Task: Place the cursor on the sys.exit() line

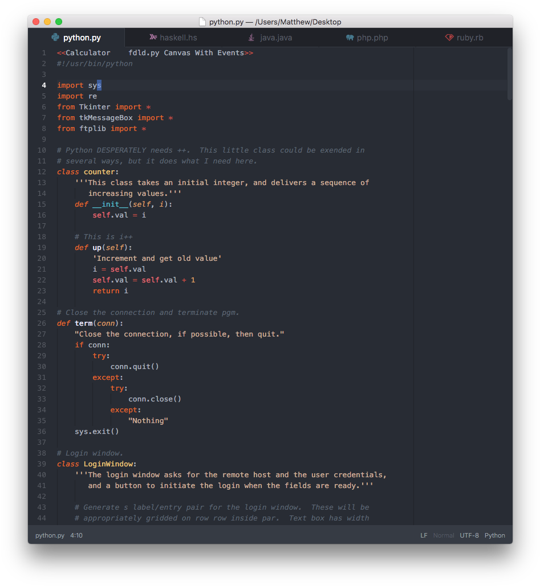Action: point(97,431)
